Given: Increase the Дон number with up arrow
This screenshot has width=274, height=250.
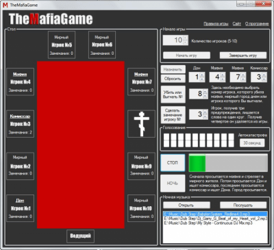Looking at the screenshot, I should point(202,75).
